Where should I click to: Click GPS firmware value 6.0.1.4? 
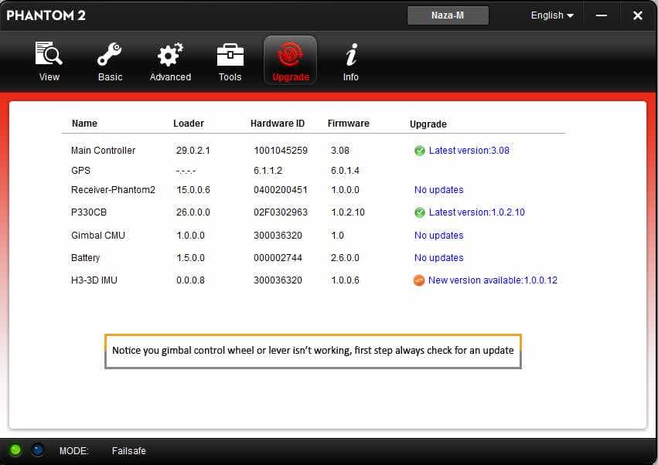pyautogui.click(x=345, y=171)
